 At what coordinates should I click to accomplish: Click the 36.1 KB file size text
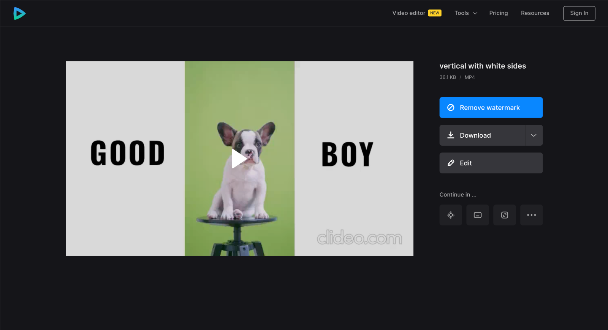click(448, 77)
